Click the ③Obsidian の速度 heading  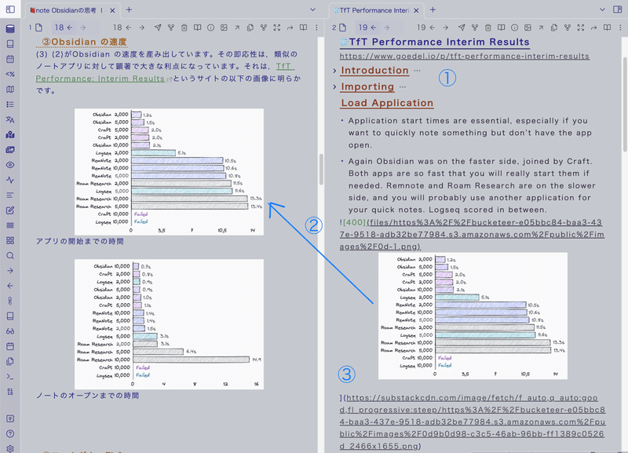pyautogui.click(x=85, y=42)
